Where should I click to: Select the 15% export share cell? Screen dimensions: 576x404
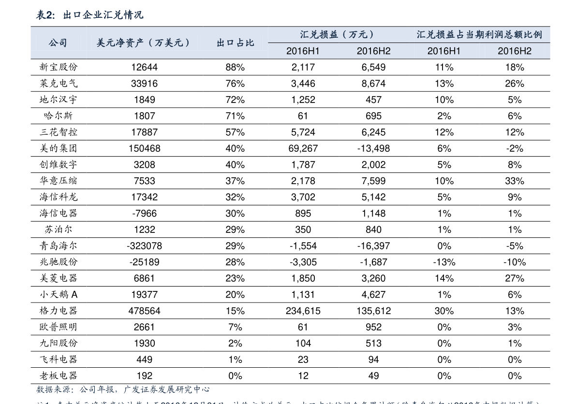point(235,311)
